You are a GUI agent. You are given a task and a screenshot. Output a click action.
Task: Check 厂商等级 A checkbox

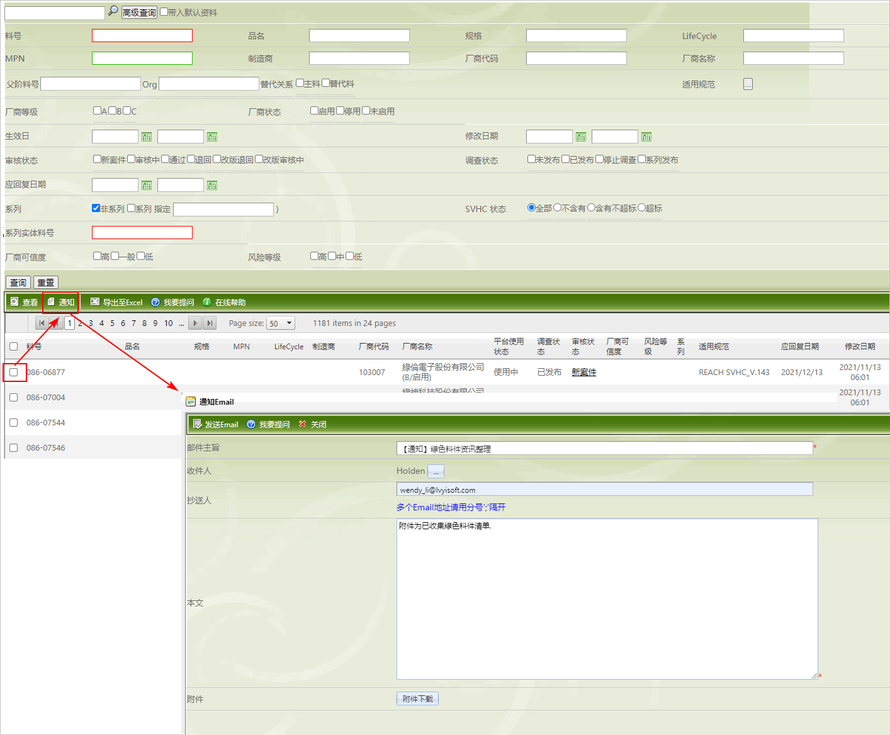(x=98, y=110)
